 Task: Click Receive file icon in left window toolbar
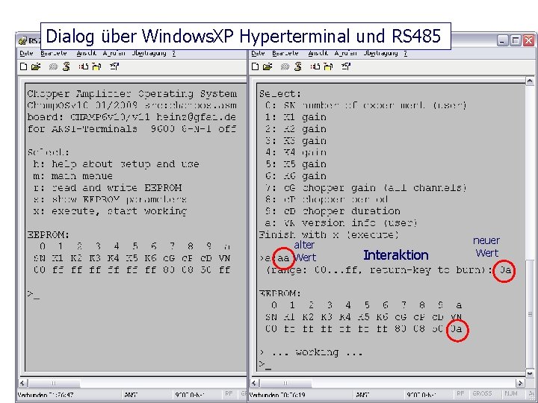pos(96,66)
